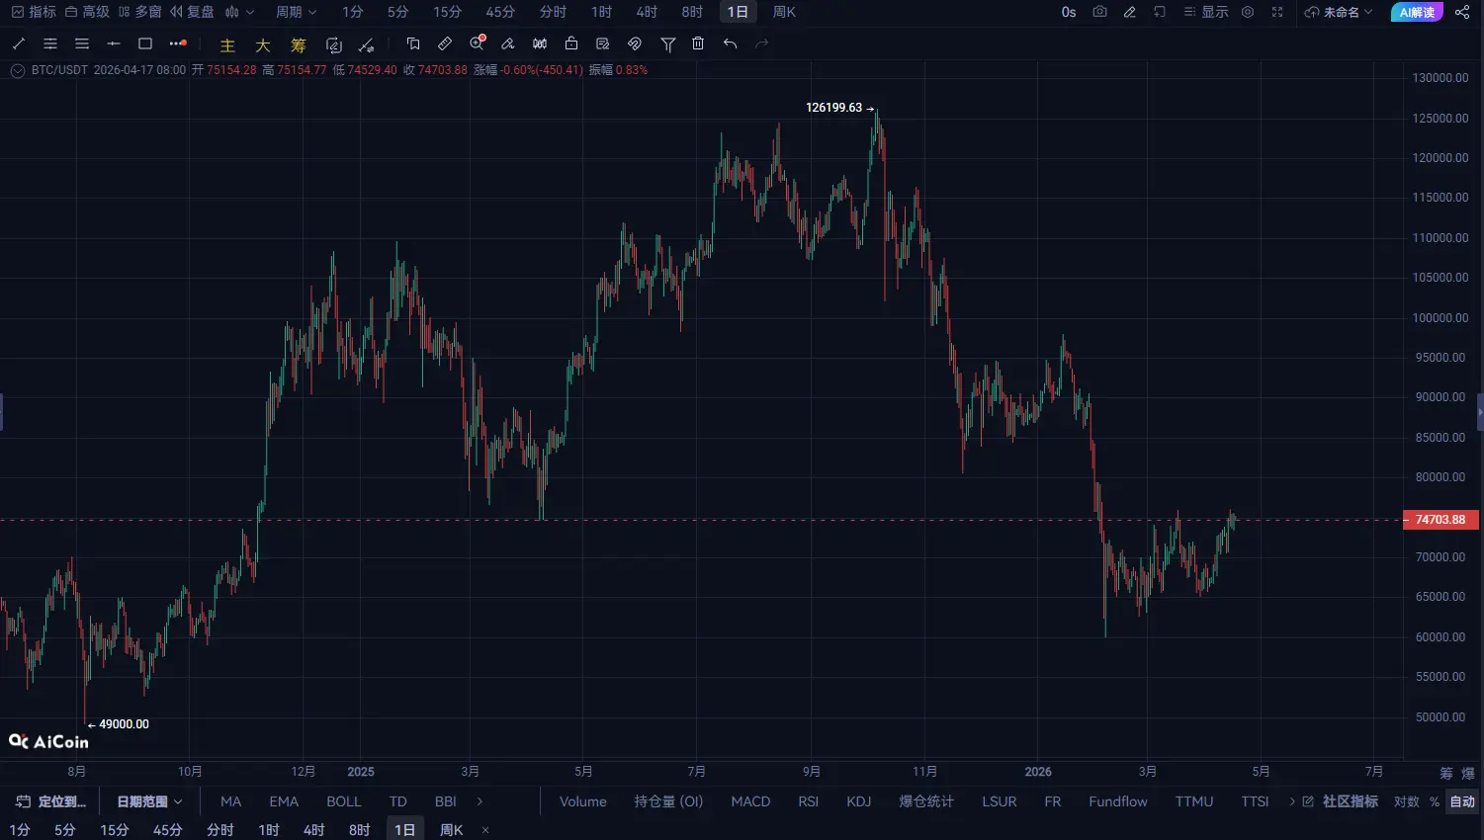Screen dimensions: 1484x840
Task: Activate the zoom magnifier tool
Action: coord(478,43)
